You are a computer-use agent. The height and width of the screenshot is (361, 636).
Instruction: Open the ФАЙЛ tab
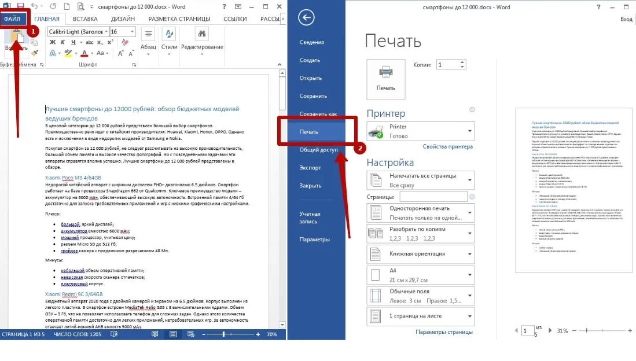13,19
